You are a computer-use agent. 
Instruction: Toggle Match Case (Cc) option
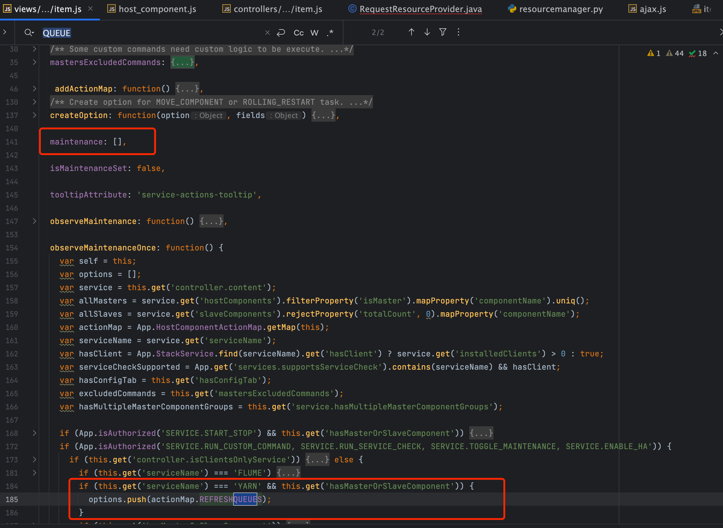point(298,33)
